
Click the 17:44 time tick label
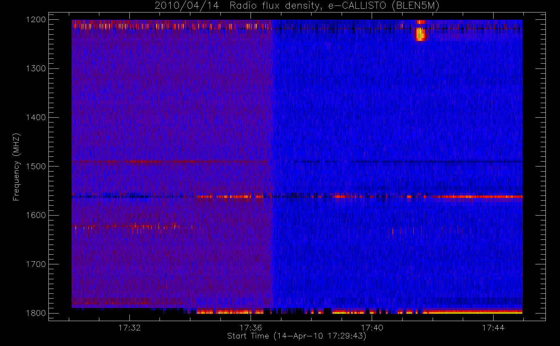(493, 328)
